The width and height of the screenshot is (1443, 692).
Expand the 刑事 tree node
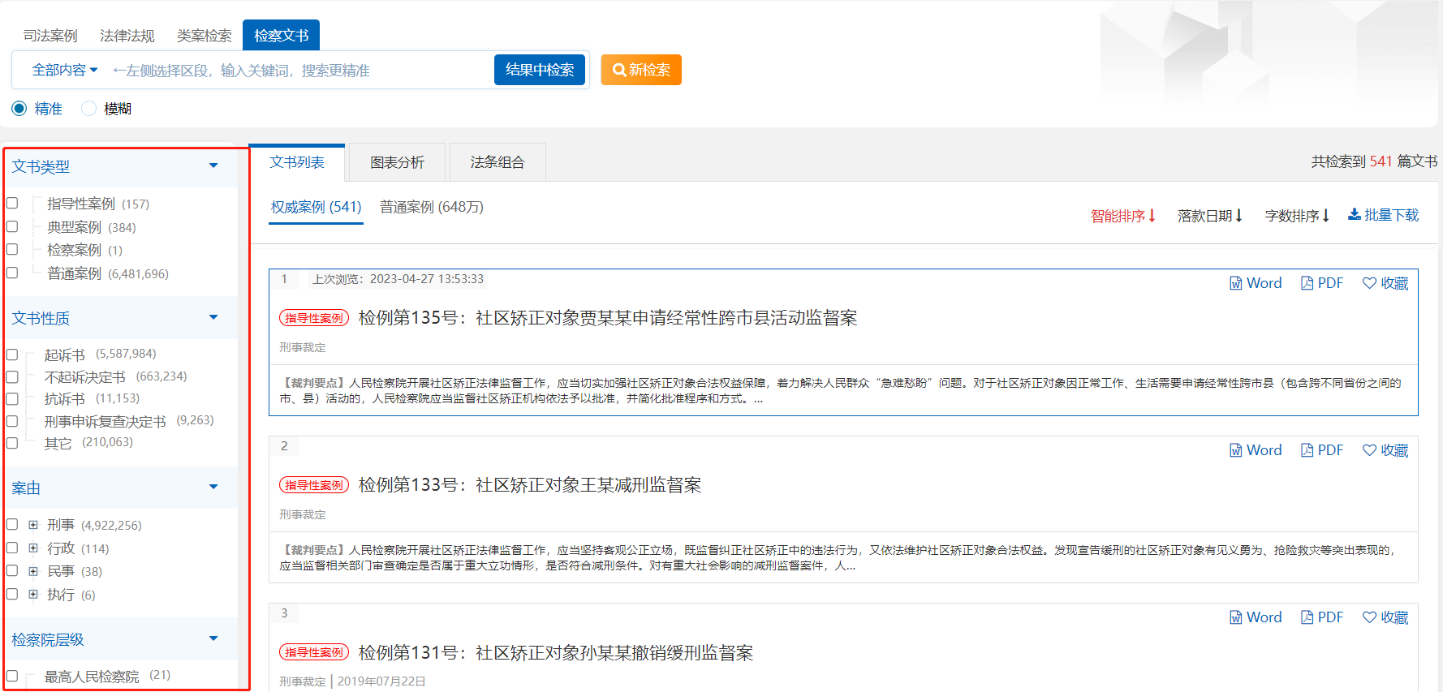[x=33, y=525]
